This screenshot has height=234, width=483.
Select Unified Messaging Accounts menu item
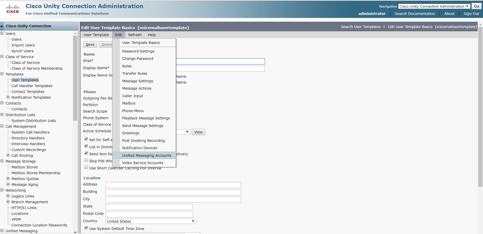(144, 155)
